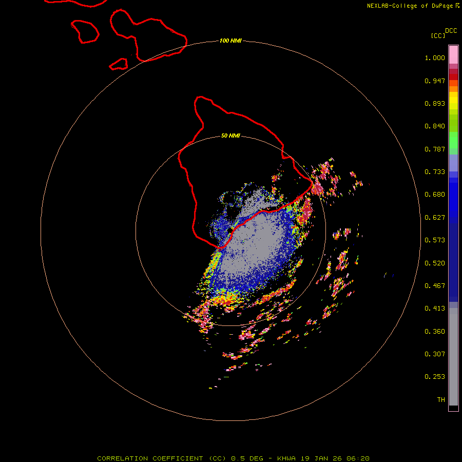Click the 0.947 color scale value

pos(435,81)
